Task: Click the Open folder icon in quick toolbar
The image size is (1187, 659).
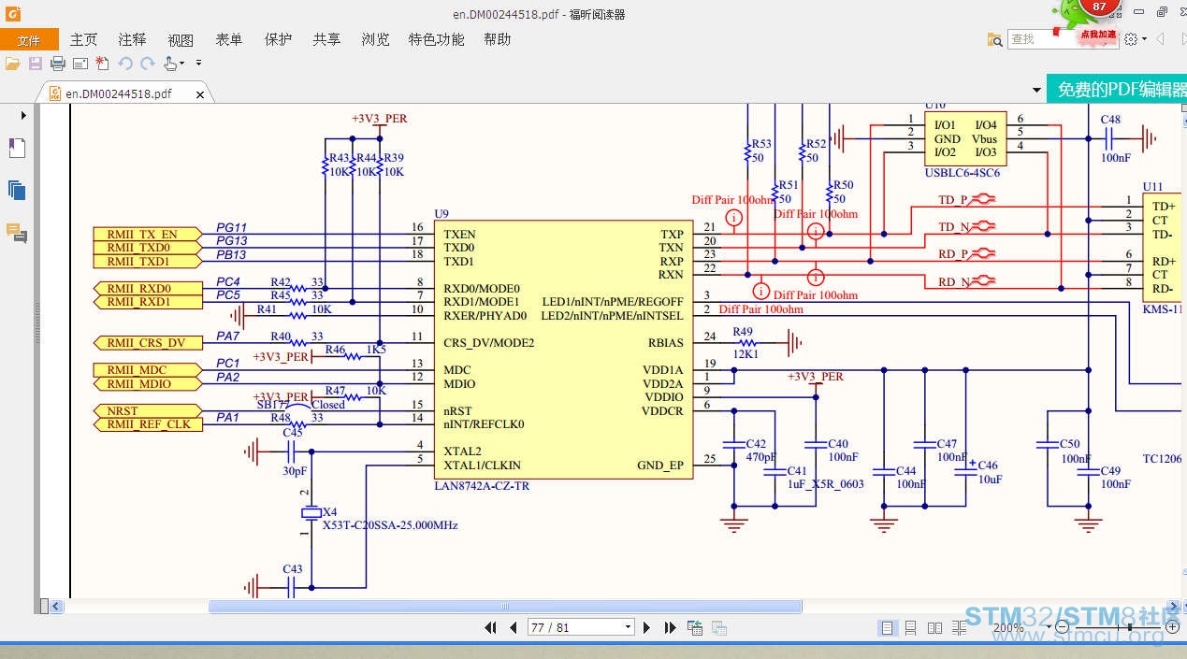Action: tap(12, 64)
